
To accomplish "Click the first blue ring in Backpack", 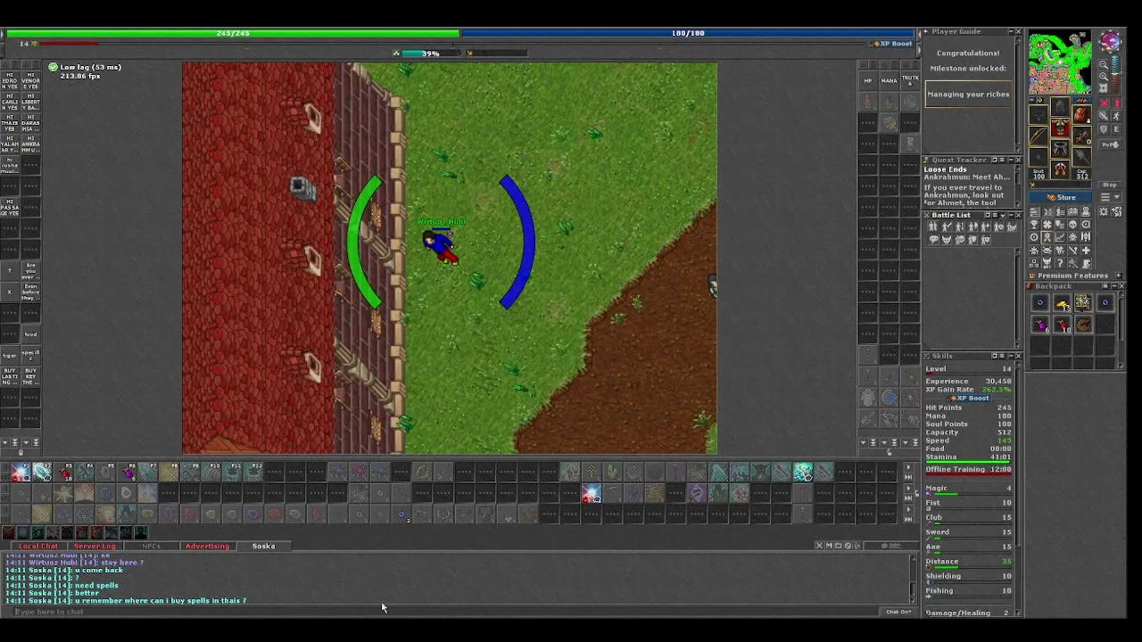I will pyautogui.click(x=1040, y=303).
